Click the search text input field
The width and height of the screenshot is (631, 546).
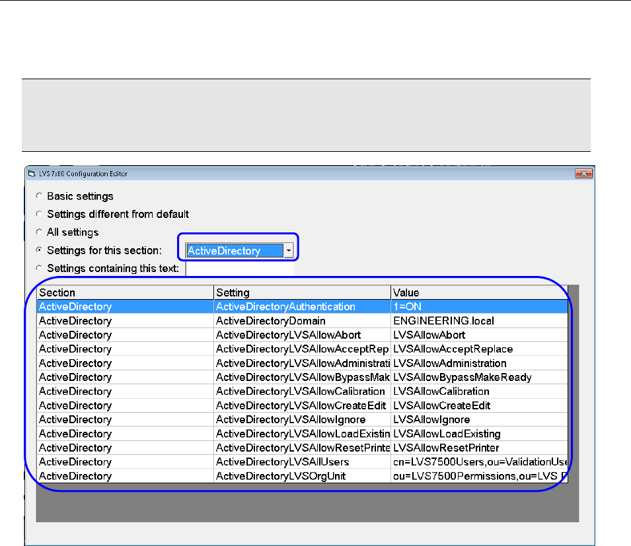click(x=240, y=269)
